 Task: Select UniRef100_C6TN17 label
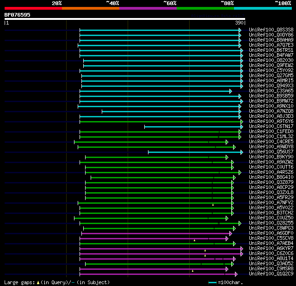[x=271, y=127]
